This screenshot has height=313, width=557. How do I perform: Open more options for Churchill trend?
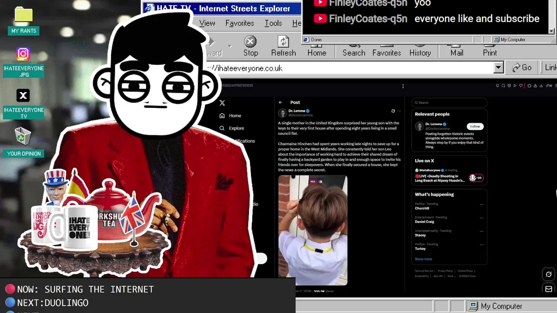pyautogui.click(x=481, y=204)
